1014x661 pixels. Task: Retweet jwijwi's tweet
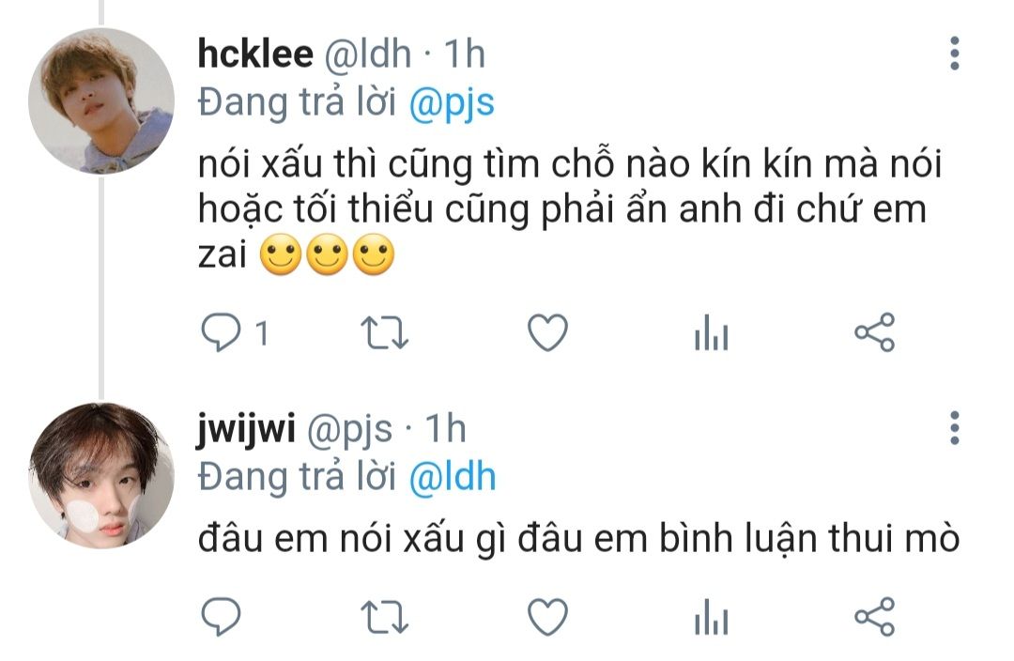point(384,617)
